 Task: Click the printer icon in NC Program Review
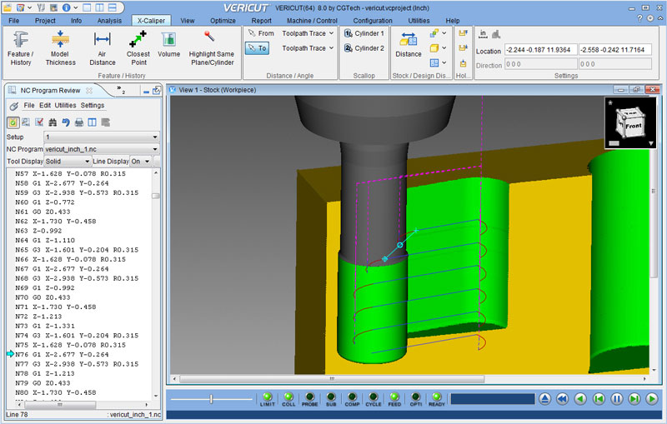pos(78,122)
